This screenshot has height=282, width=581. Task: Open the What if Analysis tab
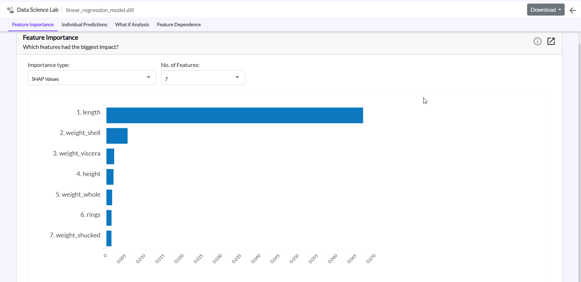132,25
